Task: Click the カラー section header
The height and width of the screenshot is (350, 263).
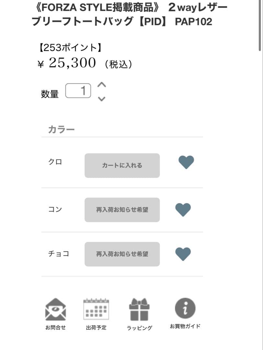Action: 62,129
